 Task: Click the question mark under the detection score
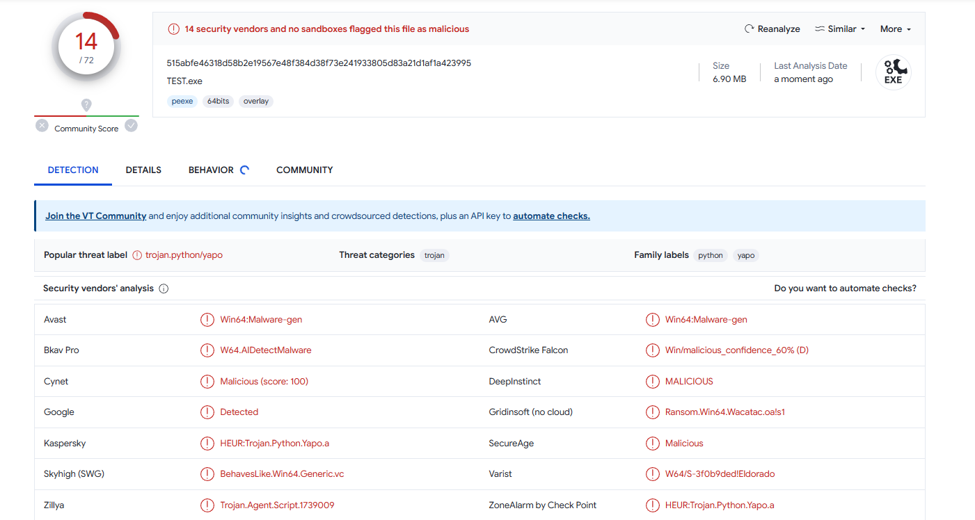86,105
